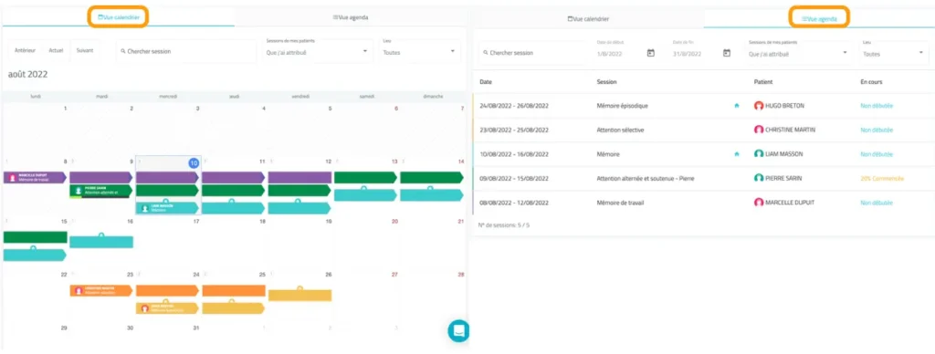
Task: Expand Sessions de mes patients dropdown in calendar view
Action: pyautogui.click(x=317, y=51)
